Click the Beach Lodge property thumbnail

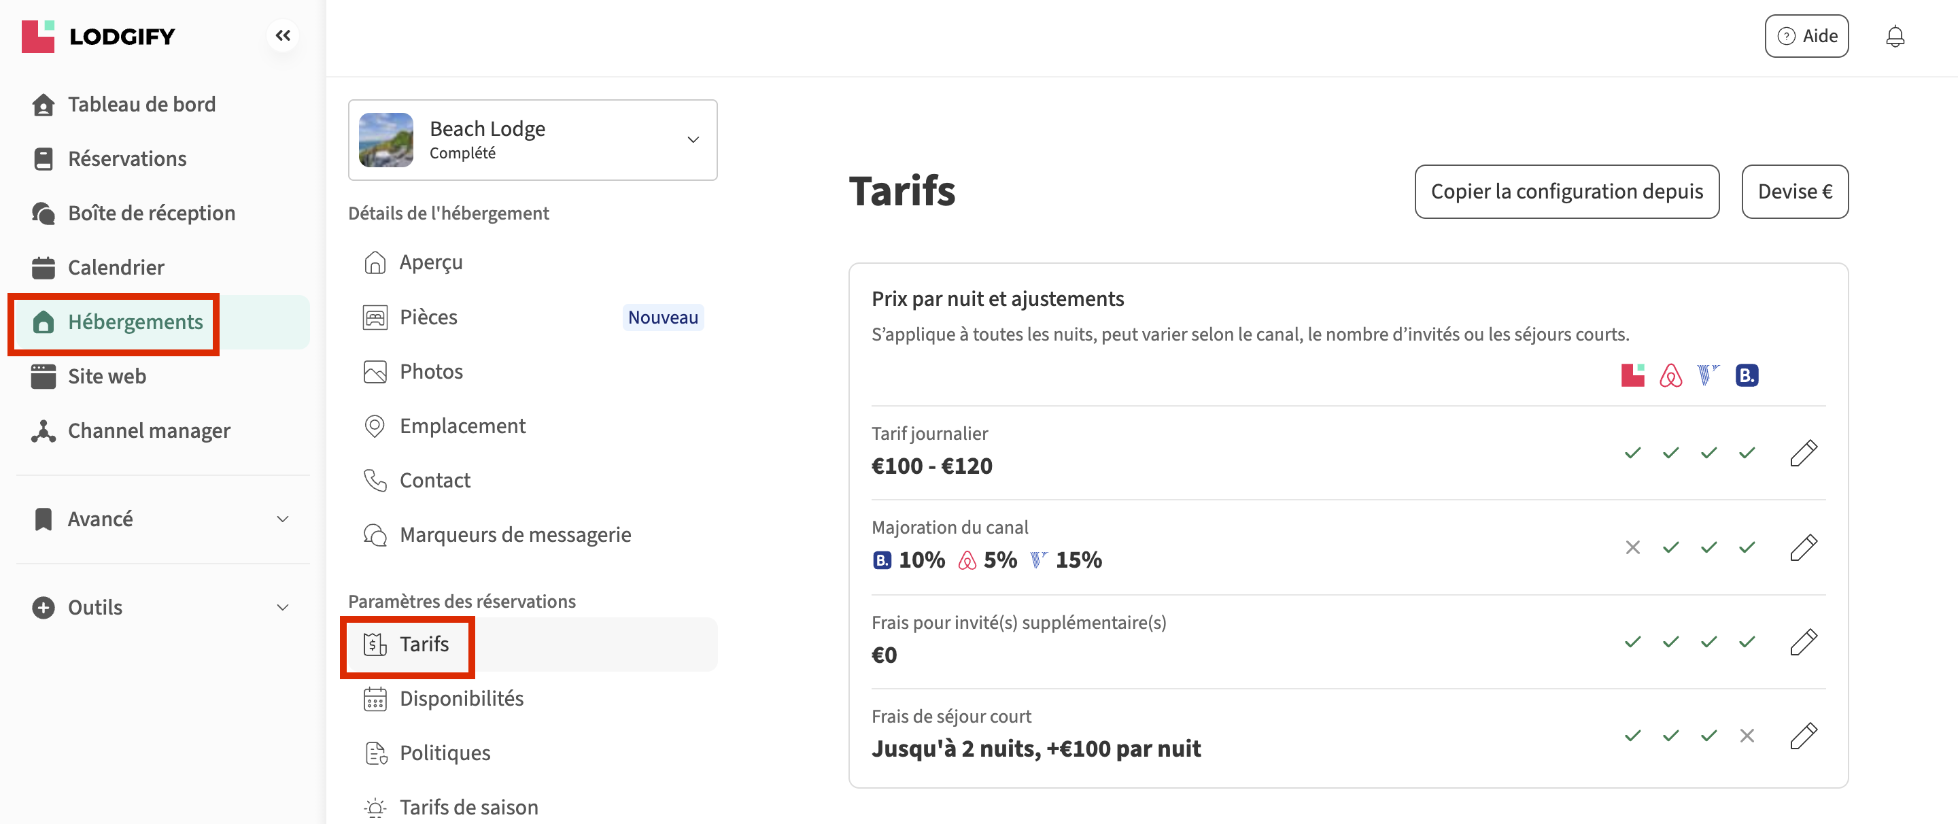pyautogui.click(x=386, y=140)
